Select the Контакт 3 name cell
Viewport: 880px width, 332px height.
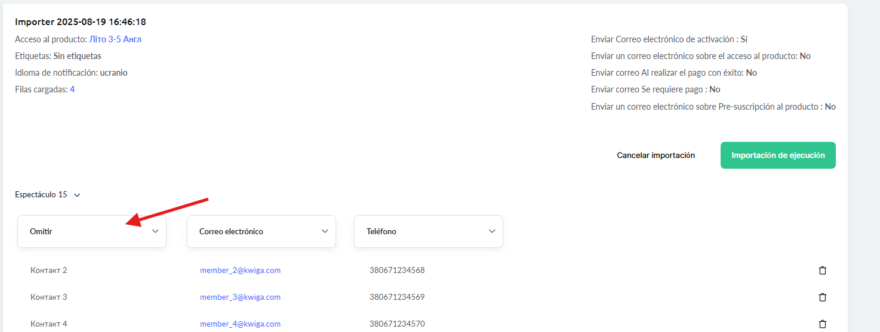point(49,297)
